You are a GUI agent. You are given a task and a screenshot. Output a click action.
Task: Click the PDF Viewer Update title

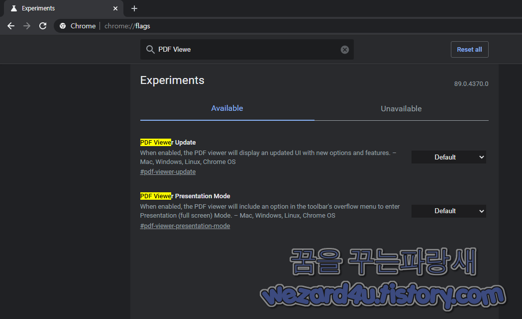[168, 143]
